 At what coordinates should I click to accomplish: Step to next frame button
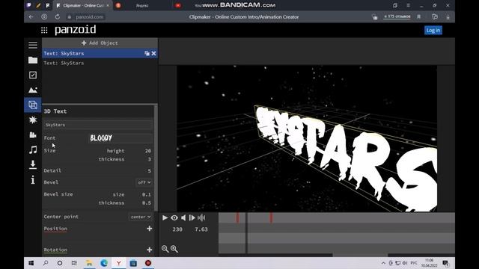[x=192, y=217]
